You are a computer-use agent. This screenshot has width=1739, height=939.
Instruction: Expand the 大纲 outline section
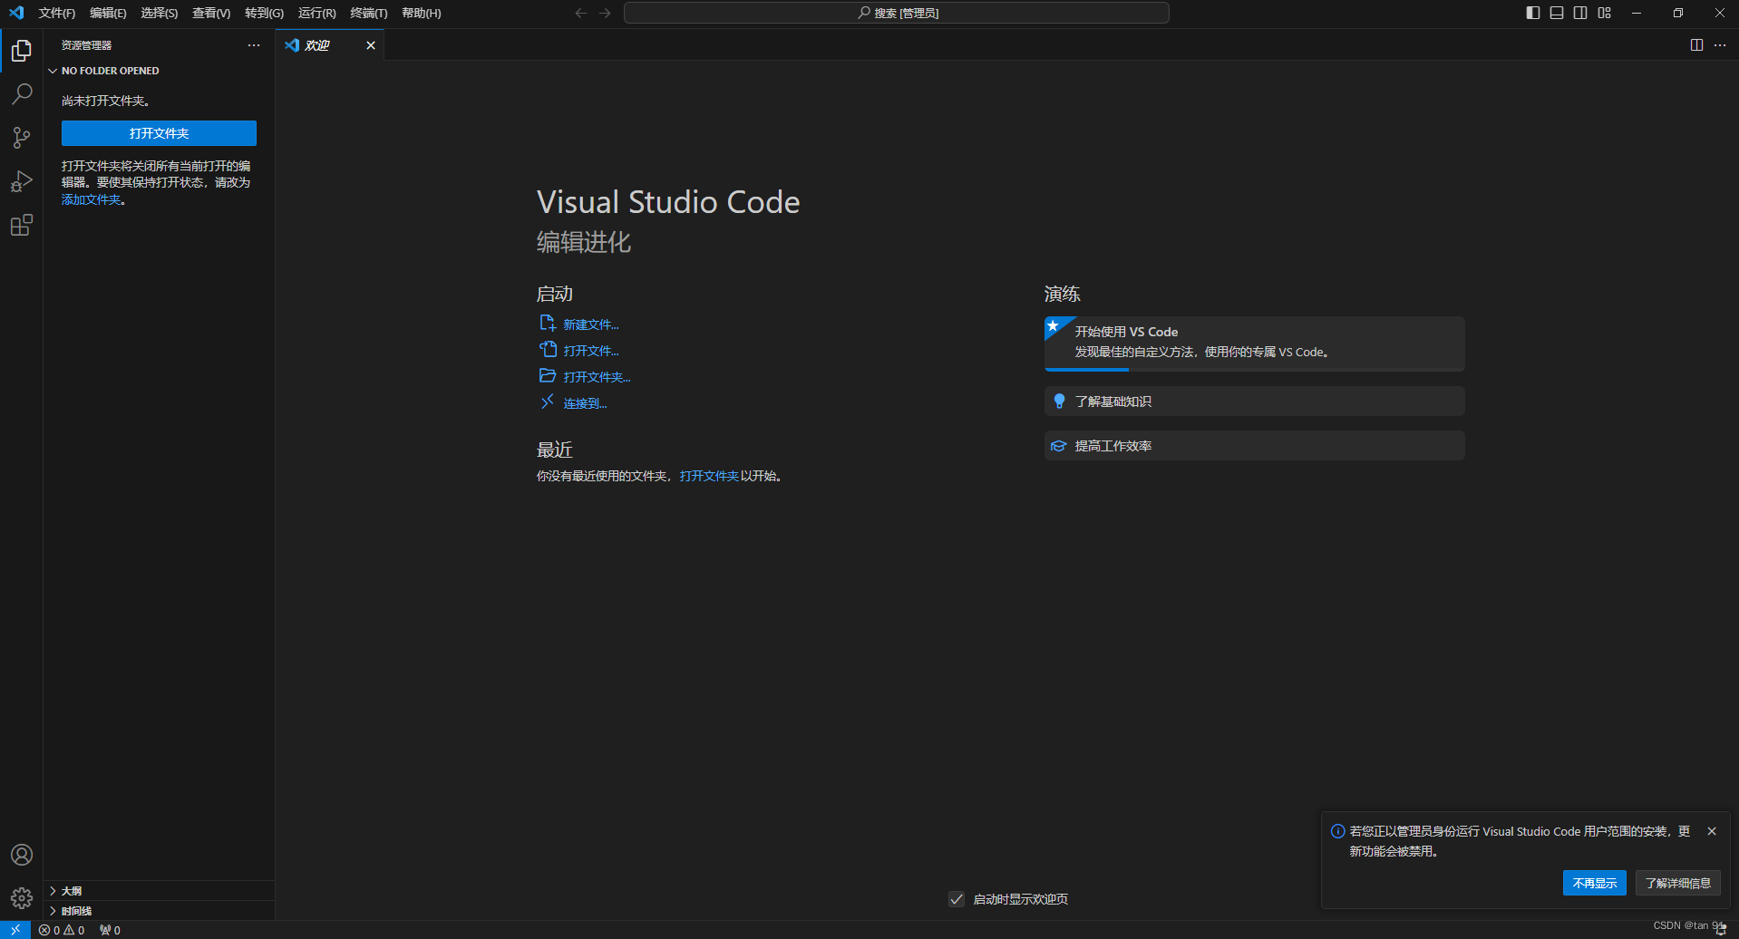(160, 891)
